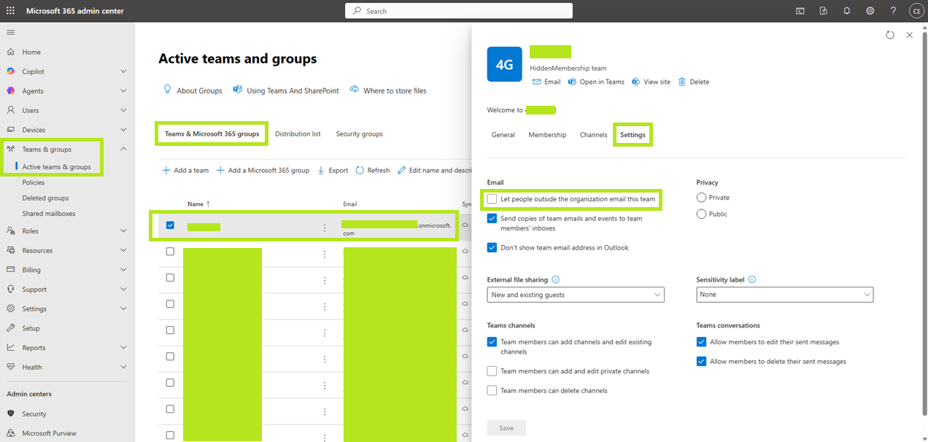This screenshot has height=442, width=928.
Task: Expand the Devices sidebar section
Action: (x=123, y=130)
